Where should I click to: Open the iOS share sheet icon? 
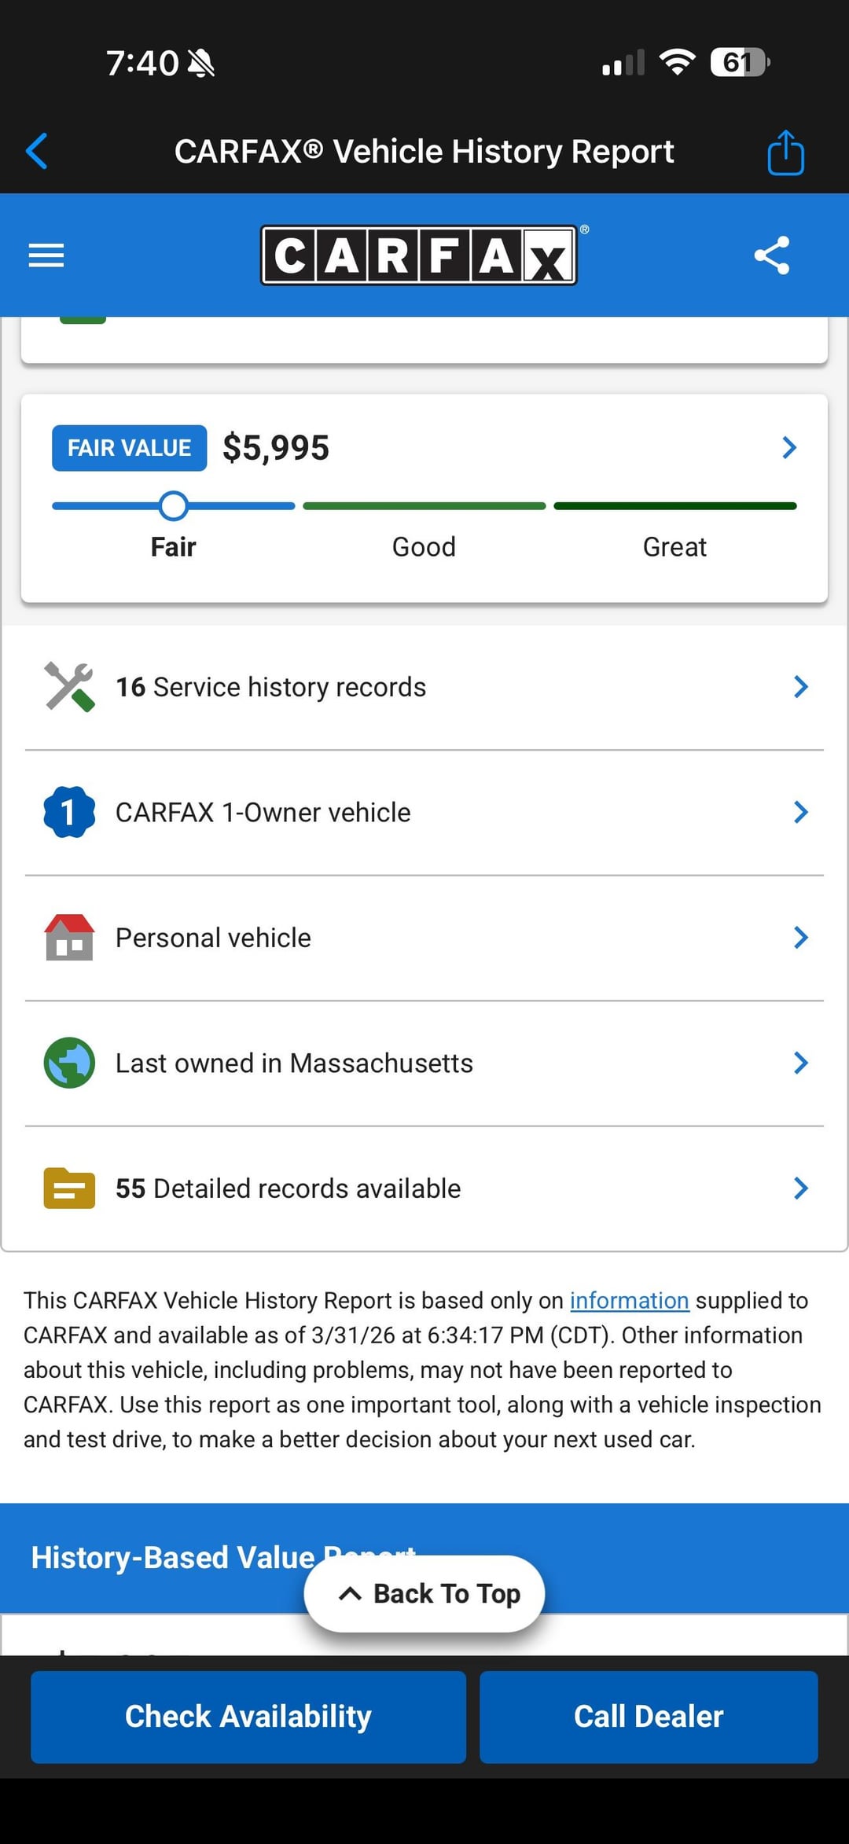(785, 152)
